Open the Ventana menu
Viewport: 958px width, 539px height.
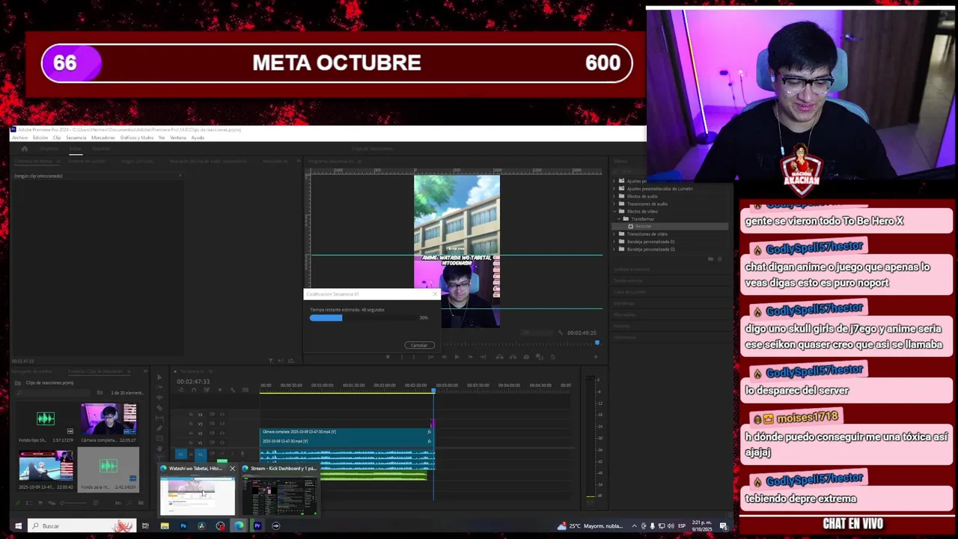click(x=178, y=138)
